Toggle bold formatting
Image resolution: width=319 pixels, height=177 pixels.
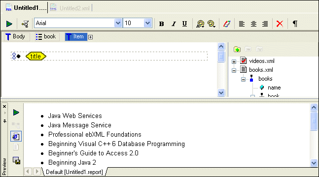coord(162,24)
